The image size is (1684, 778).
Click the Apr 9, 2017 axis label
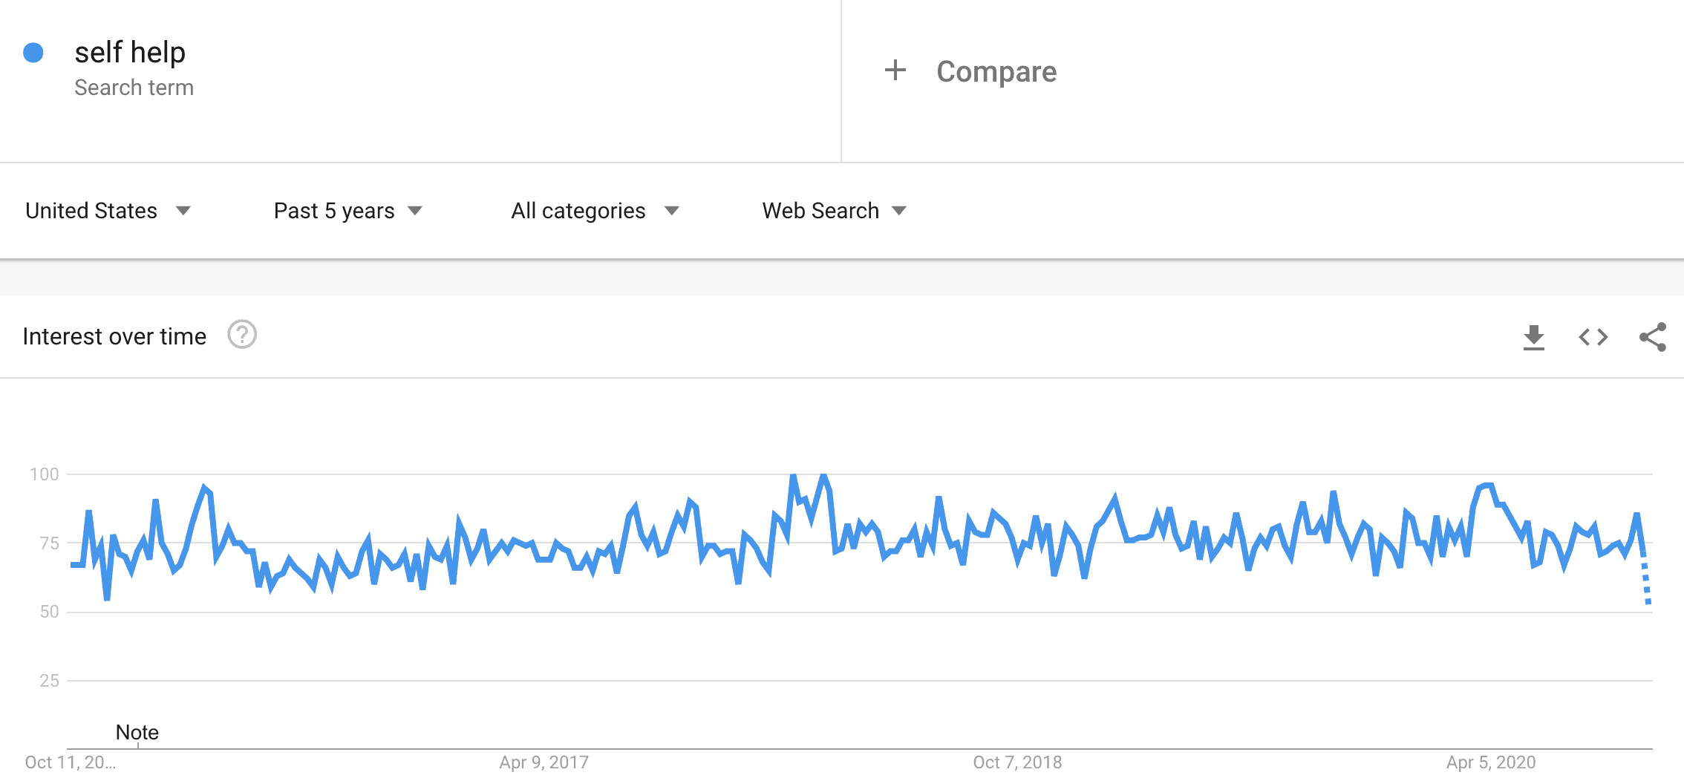click(x=544, y=762)
